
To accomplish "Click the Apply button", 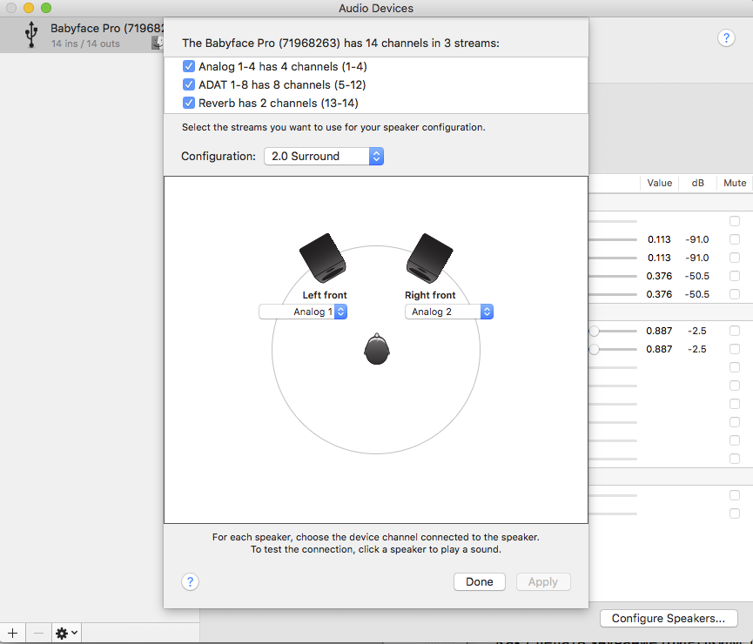I will (x=543, y=581).
